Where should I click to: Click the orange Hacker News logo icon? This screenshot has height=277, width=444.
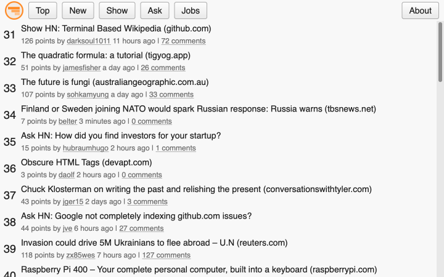point(14,10)
